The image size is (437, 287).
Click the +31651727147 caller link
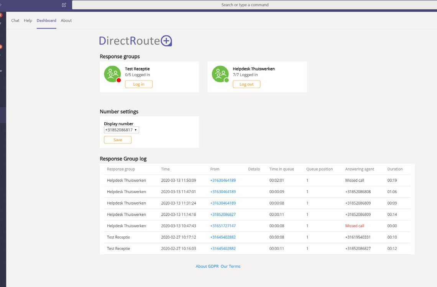coord(223,226)
